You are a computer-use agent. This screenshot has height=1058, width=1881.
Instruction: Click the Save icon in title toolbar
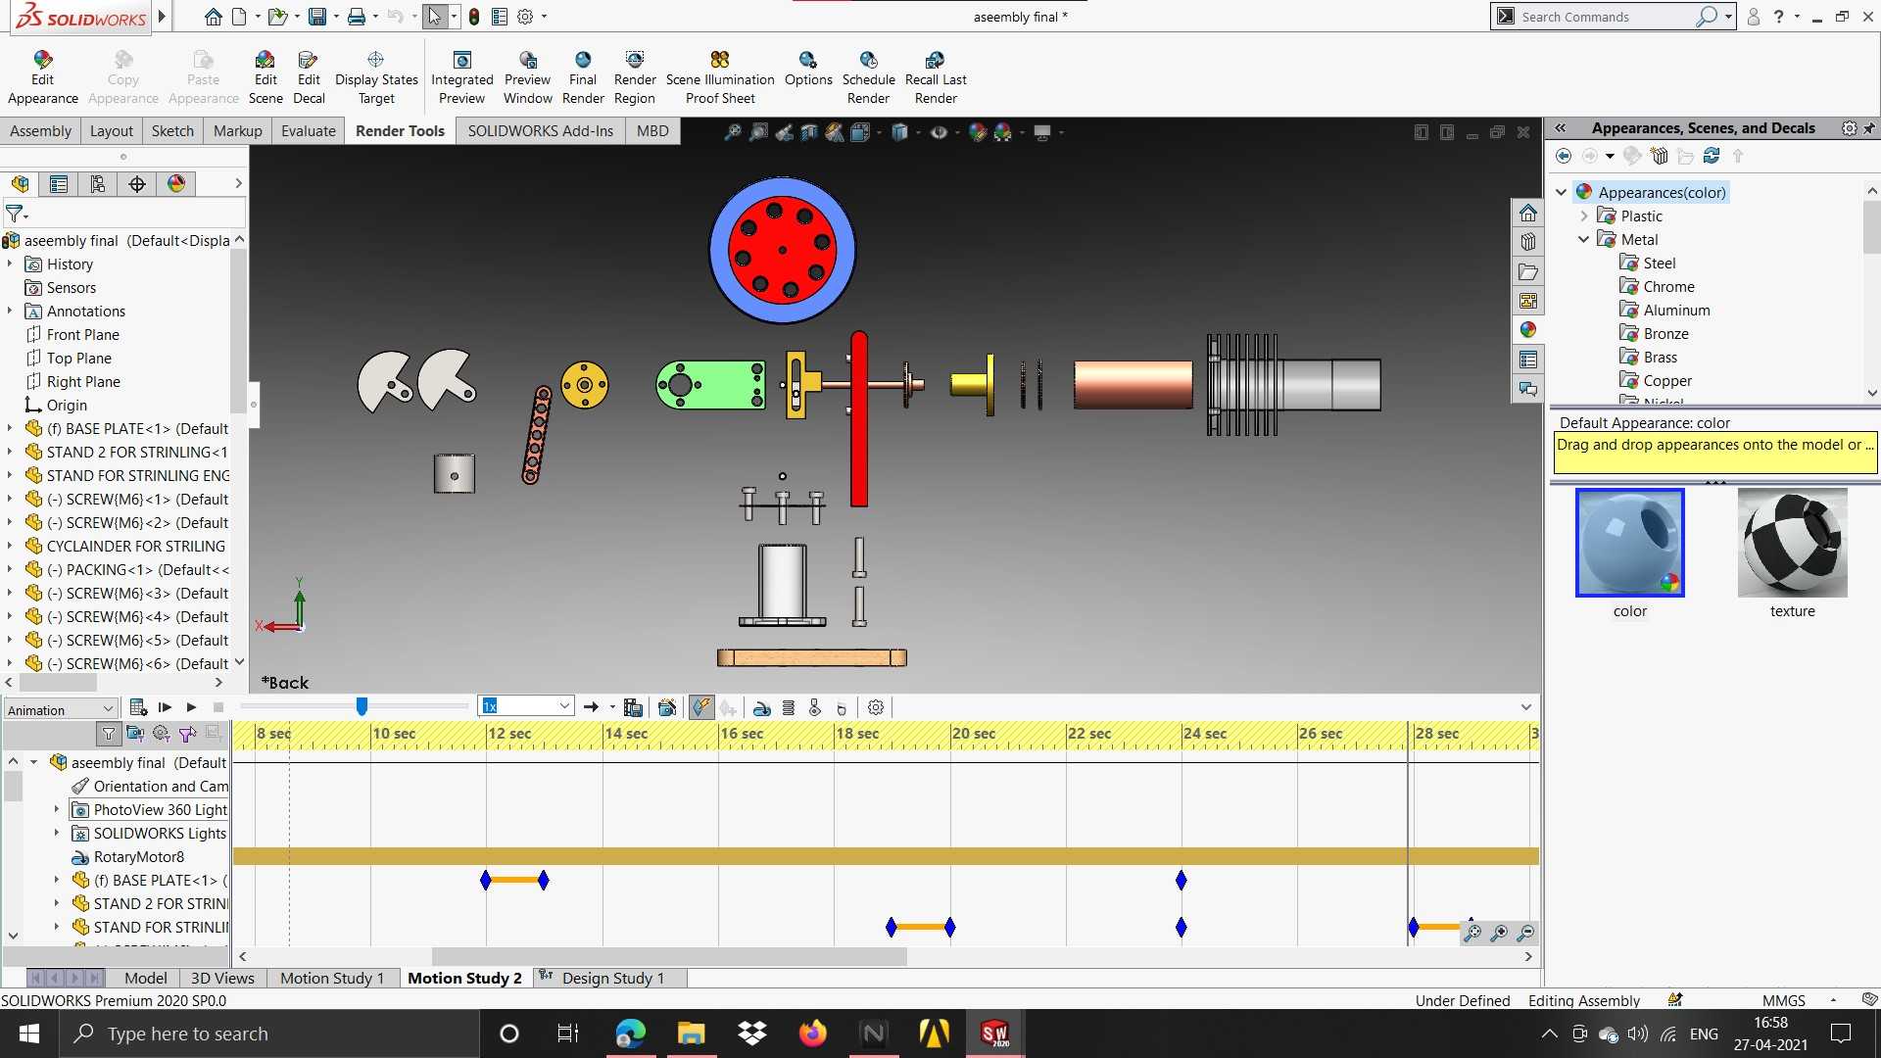point(316,17)
